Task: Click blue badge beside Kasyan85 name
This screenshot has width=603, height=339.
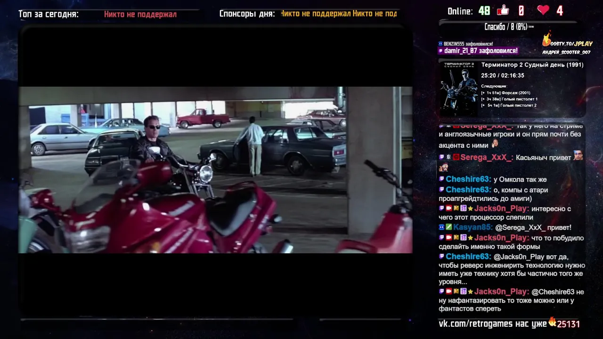Action: pyautogui.click(x=441, y=227)
